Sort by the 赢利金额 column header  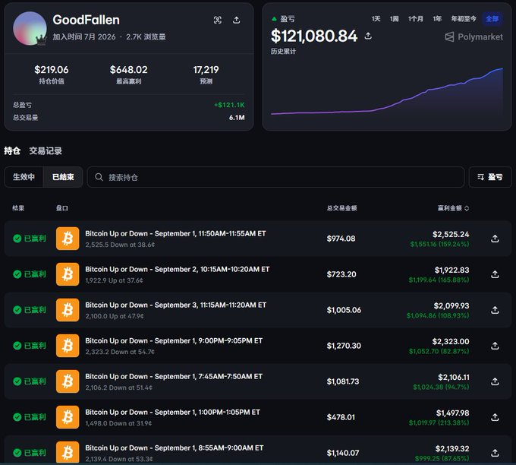point(453,208)
